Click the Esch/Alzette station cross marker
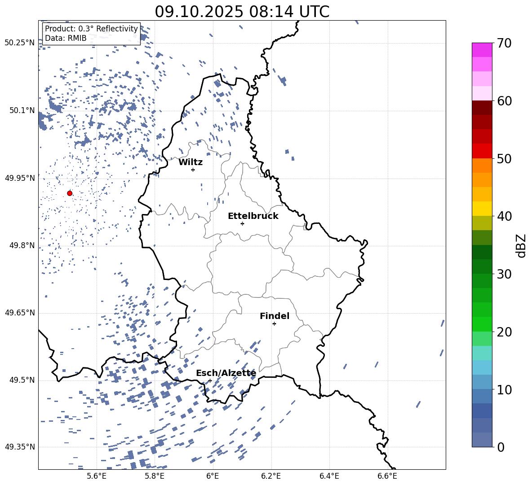This screenshot has height=485, width=532. coord(210,380)
